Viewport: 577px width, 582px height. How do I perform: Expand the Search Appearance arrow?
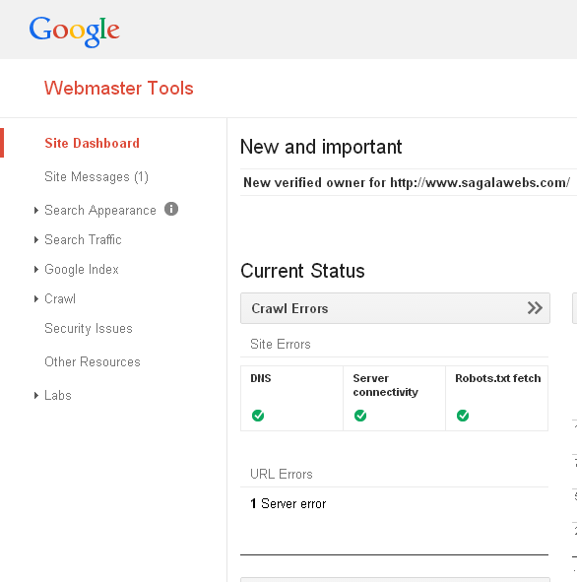point(36,211)
